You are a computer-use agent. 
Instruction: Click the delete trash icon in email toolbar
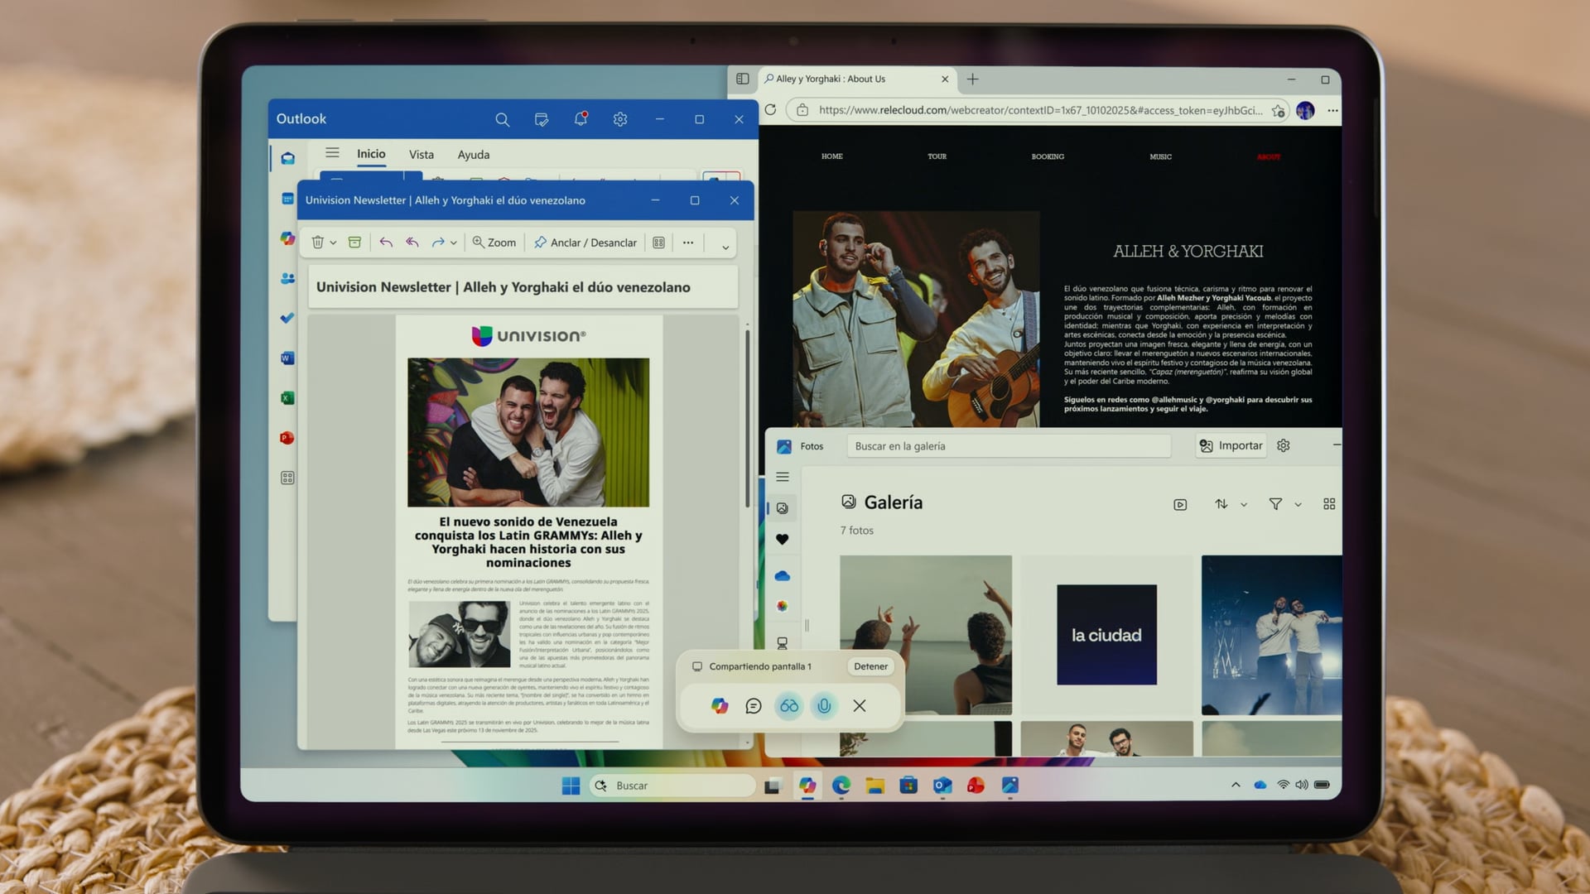(x=317, y=243)
